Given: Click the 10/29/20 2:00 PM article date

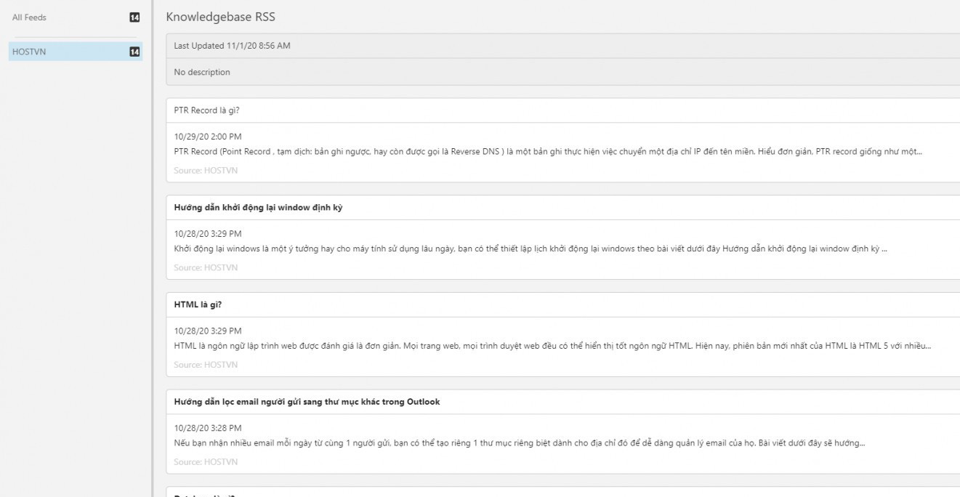Looking at the screenshot, I should 208,137.
